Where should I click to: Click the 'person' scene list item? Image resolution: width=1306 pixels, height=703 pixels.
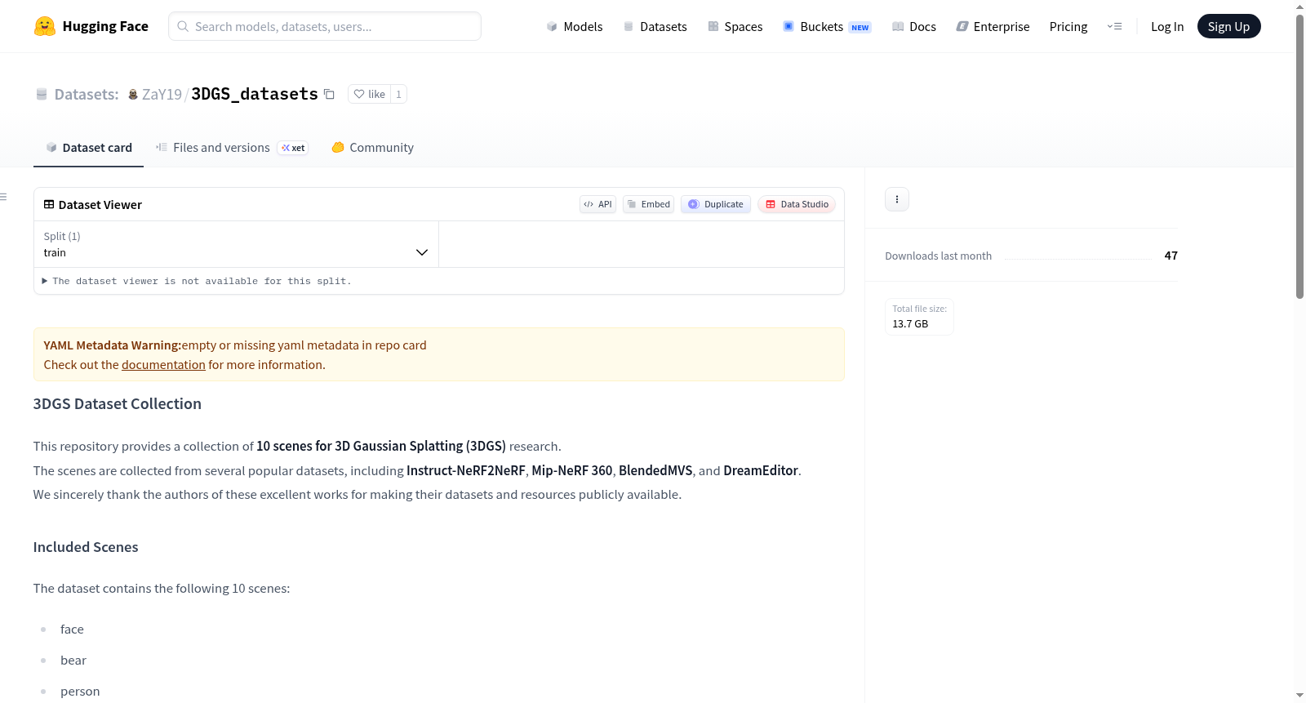pyautogui.click(x=80, y=692)
